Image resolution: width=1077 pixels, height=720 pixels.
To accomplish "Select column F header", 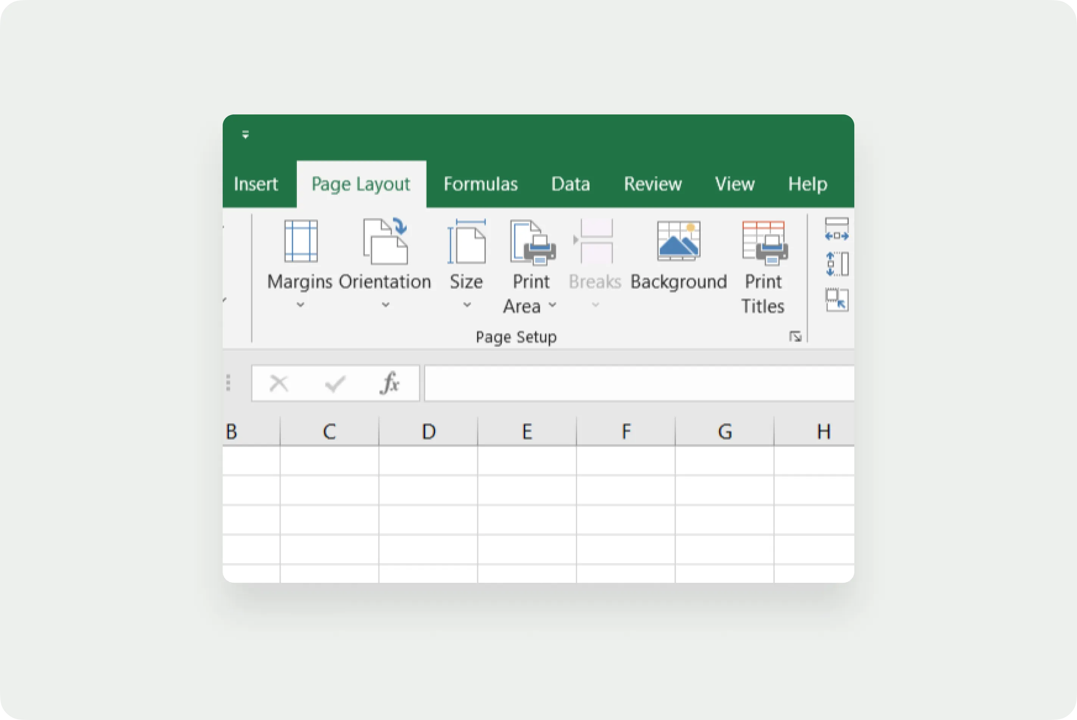I will pos(626,431).
